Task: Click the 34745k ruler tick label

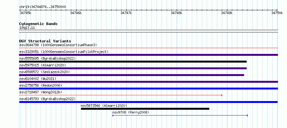Action: pyautogui.click(x=25, y=13)
